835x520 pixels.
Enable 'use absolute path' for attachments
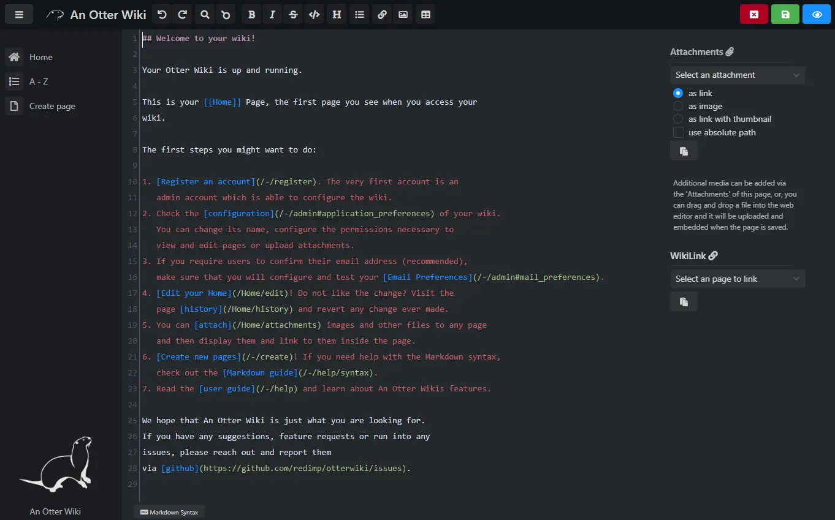(x=679, y=132)
